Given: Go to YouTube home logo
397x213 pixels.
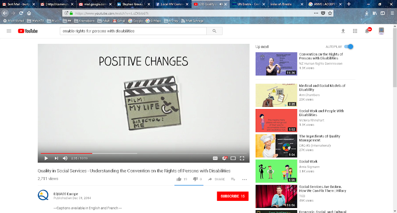Looking at the screenshot, I should [28, 31].
